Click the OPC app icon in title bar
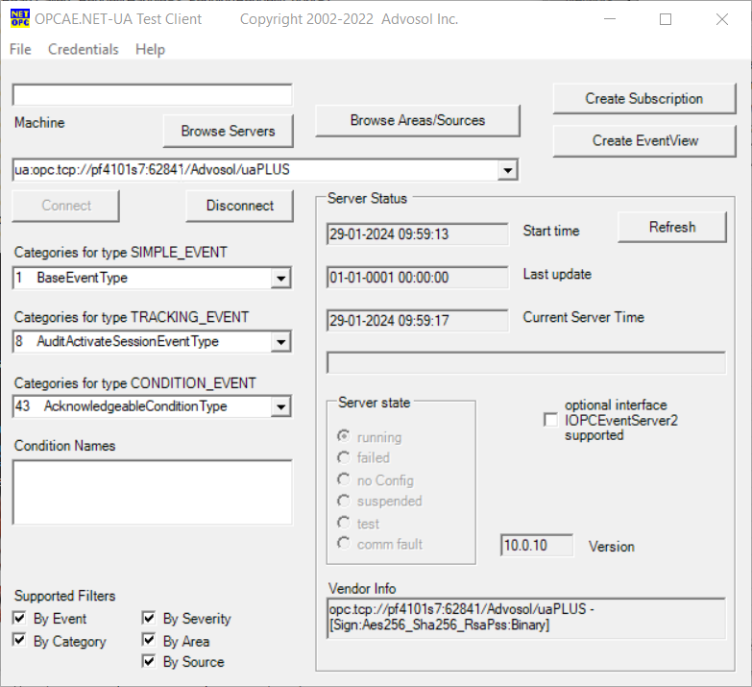Image resolution: width=752 pixels, height=687 pixels. point(20,19)
